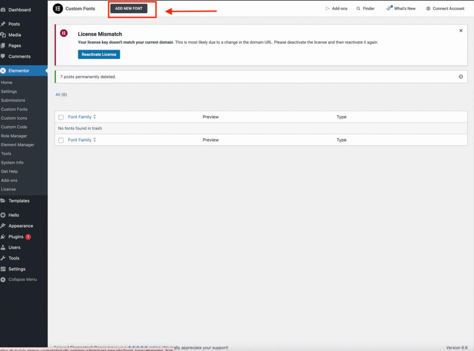Dismiss the posts permanently deleted notice
The width and height of the screenshot is (474, 351).
(461, 77)
